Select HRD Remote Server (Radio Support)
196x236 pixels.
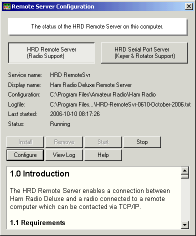51,53
